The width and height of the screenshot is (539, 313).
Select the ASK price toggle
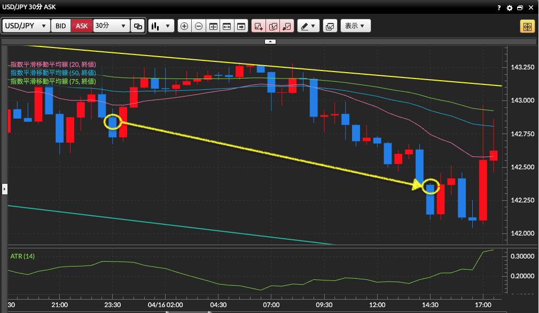tap(82, 26)
